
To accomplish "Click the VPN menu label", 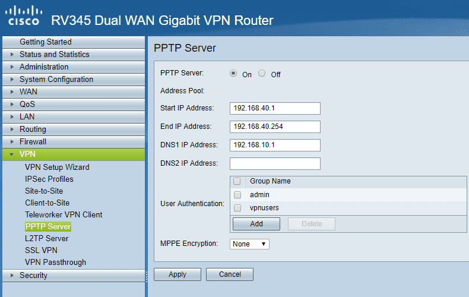I will click(27, 154).
